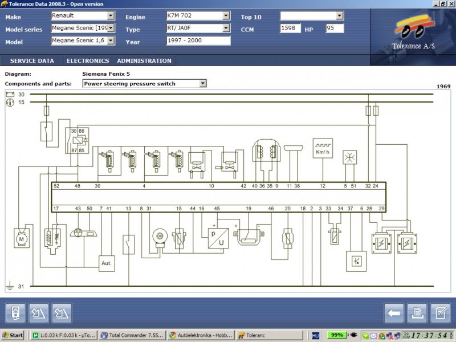Select the throttle potentiometer symbol on pin 19
The width and height of the screenshot is (456, 342).
[249, 237]
